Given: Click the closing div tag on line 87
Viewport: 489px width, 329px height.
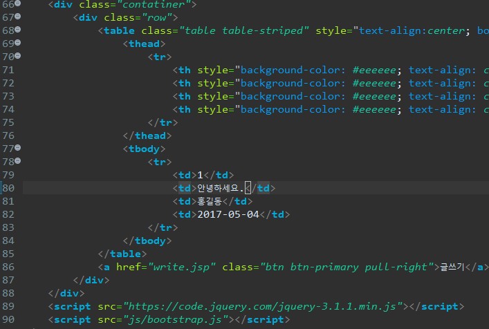Looking at the screenshot, I should (x=91, y=280).
